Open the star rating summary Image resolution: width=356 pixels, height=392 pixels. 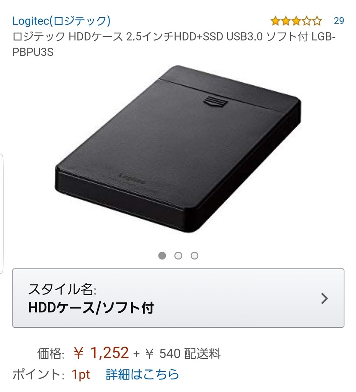pyautogui.click(x=296, y=21)
